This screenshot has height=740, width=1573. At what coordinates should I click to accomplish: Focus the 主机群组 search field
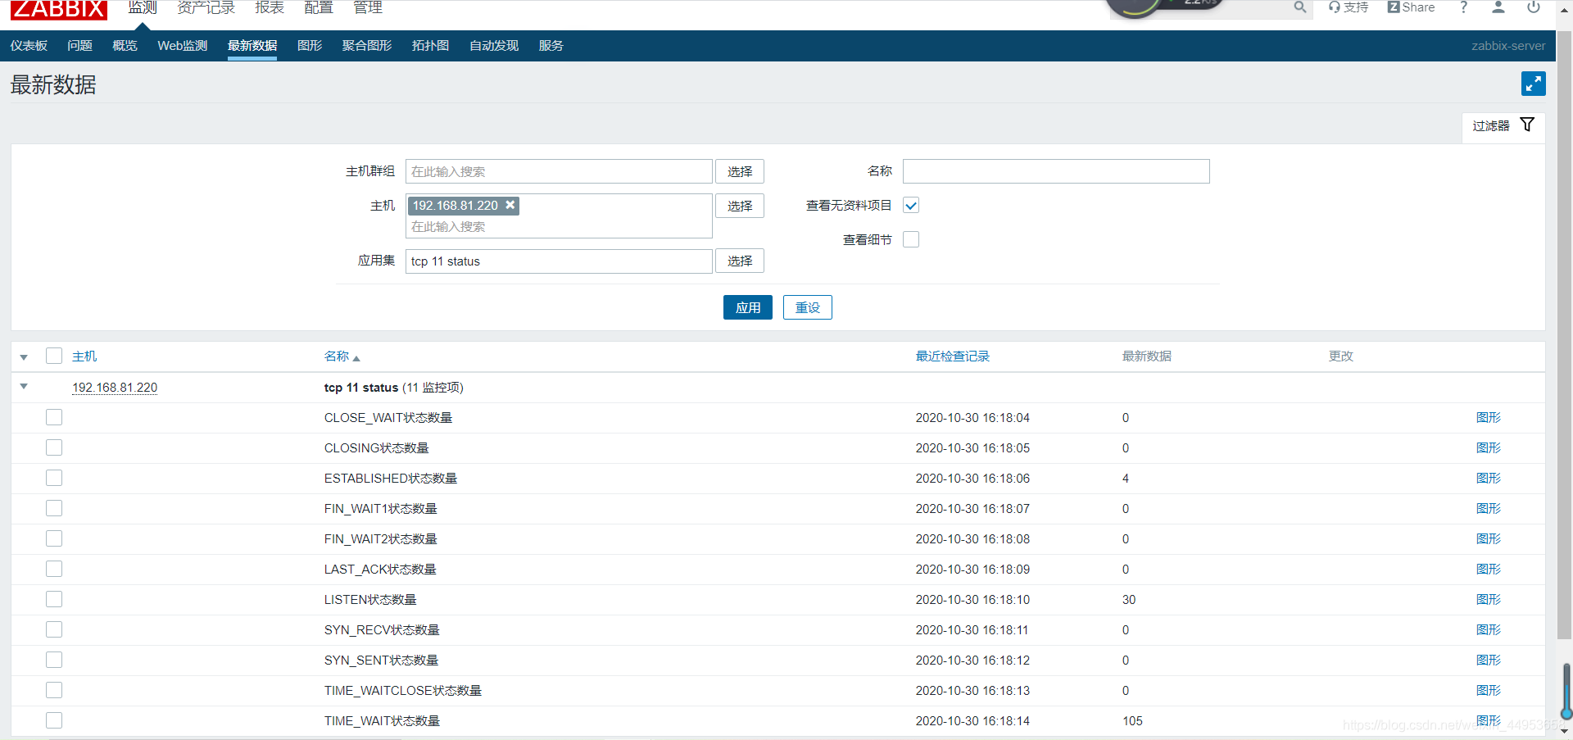[x=559, y=171]
